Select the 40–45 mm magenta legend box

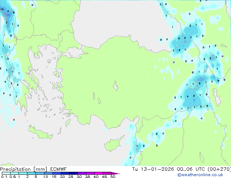coord(99,173)
